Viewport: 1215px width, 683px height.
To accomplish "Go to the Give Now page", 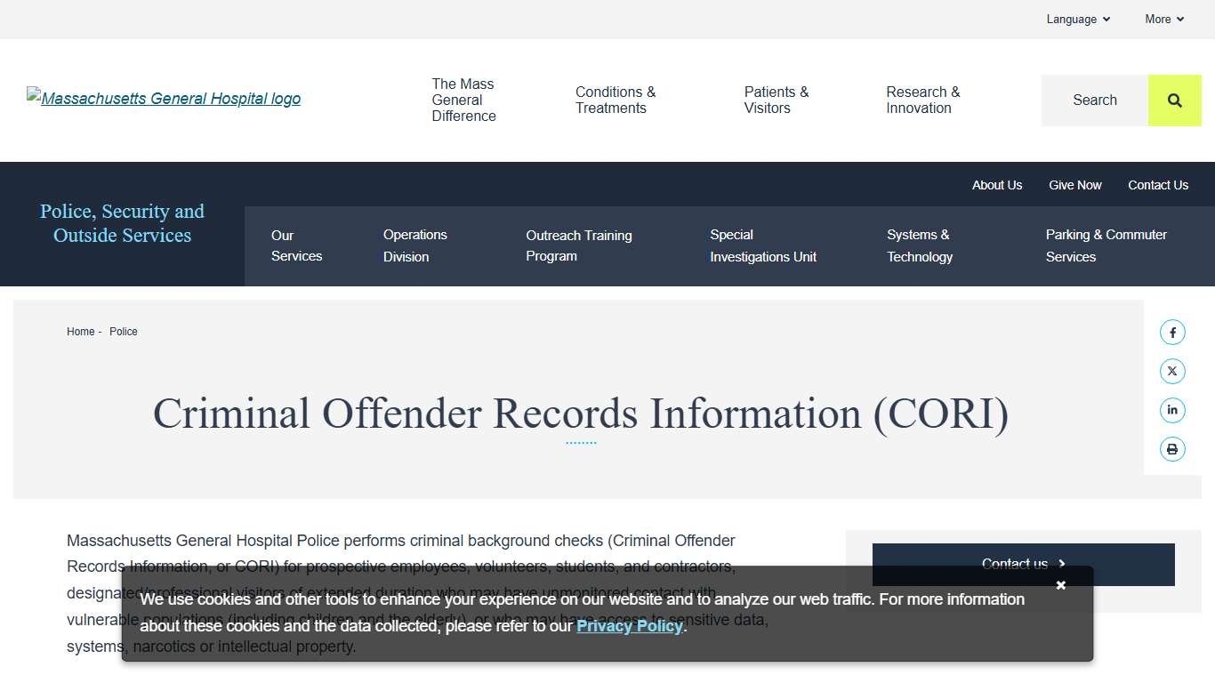I will pos(1074,184).
